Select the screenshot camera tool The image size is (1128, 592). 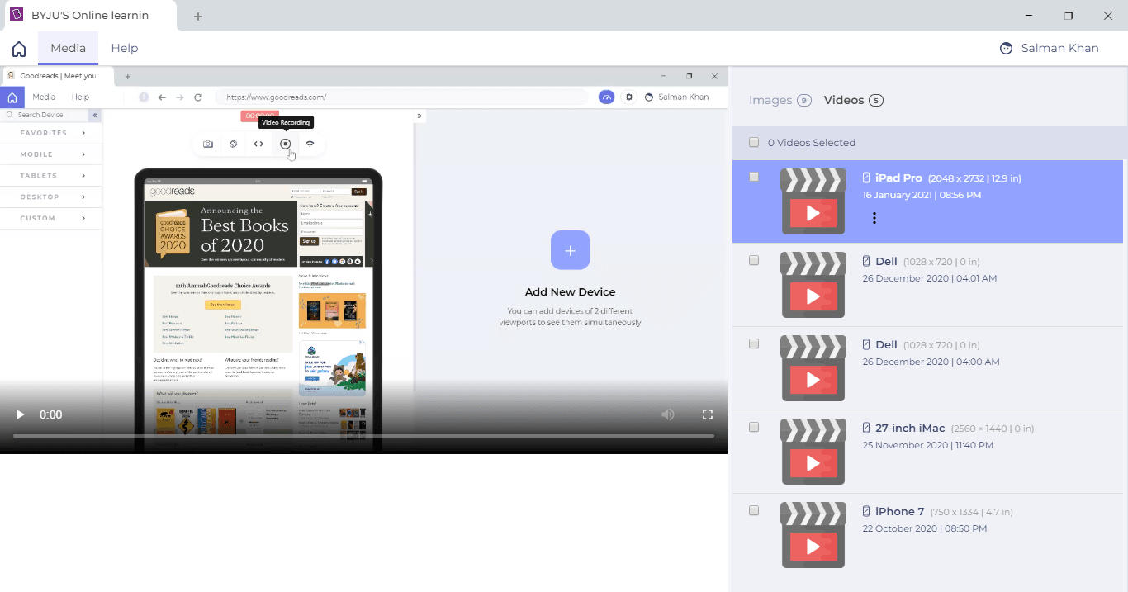click(x=207, y=144)
